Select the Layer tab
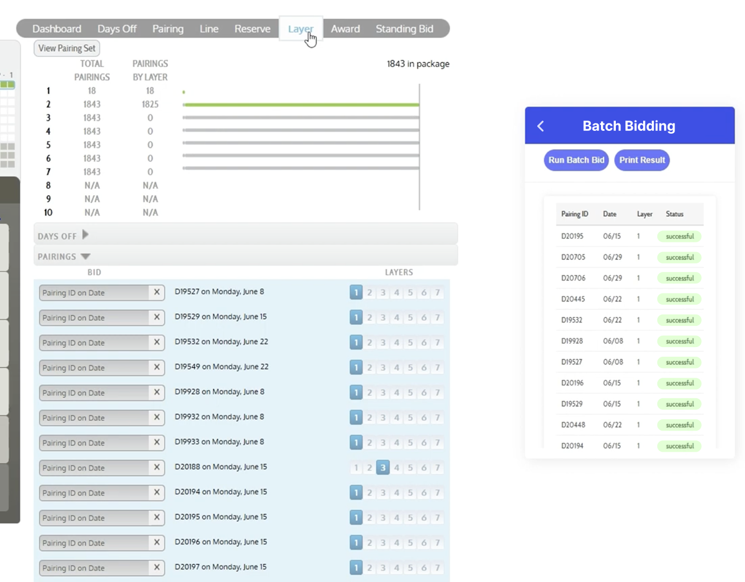The image size is (745, 582). pos(301,28)
